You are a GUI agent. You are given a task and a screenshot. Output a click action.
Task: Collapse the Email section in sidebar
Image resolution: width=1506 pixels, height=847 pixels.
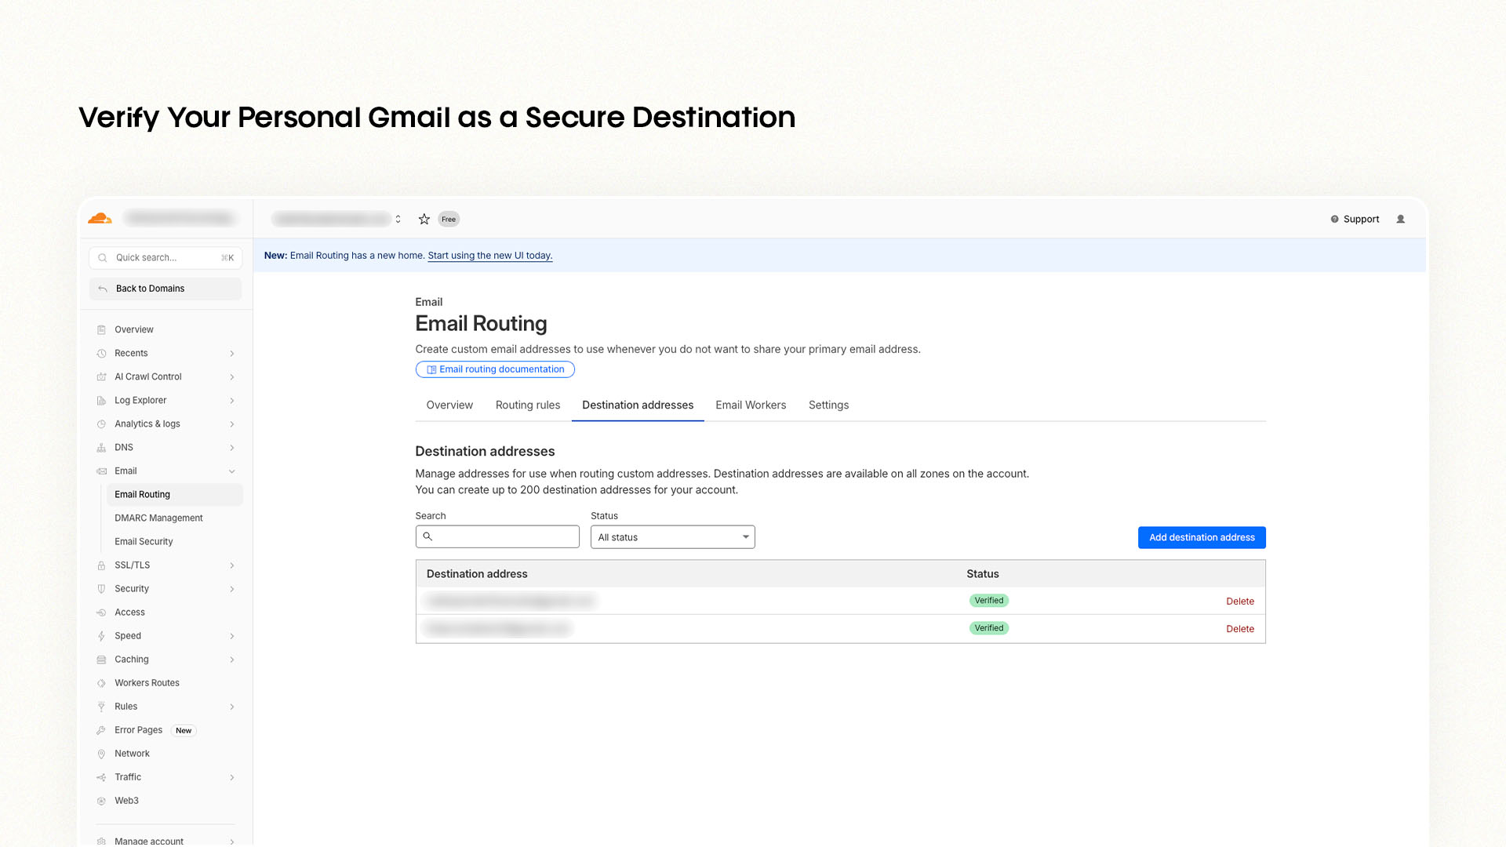(x=231, y=471)
